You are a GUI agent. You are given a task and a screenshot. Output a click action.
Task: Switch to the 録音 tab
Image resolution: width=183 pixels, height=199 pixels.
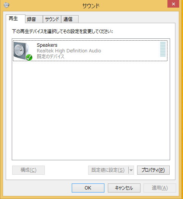[x=34, y=19]
